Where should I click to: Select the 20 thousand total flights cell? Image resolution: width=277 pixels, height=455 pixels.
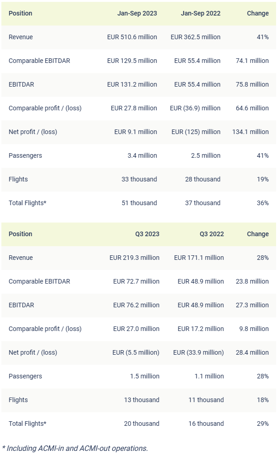point(141,424)
